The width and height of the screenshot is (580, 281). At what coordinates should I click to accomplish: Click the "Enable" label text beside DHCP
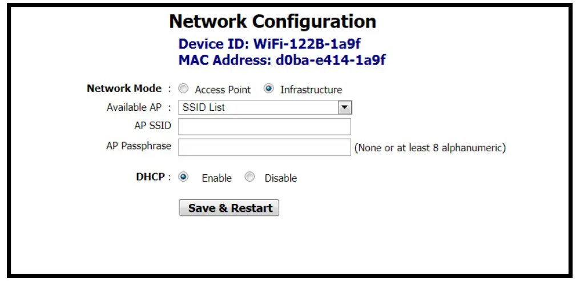(216, 178)
